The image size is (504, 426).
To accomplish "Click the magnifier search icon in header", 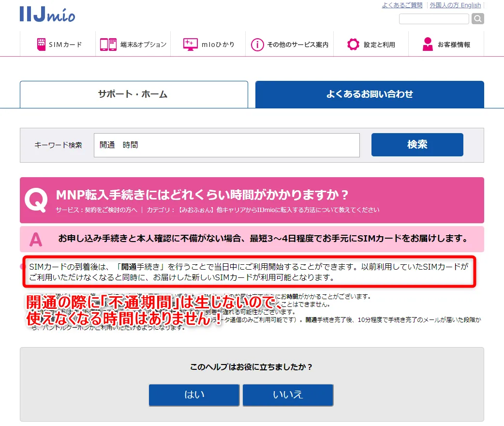I will click(478, 19).
